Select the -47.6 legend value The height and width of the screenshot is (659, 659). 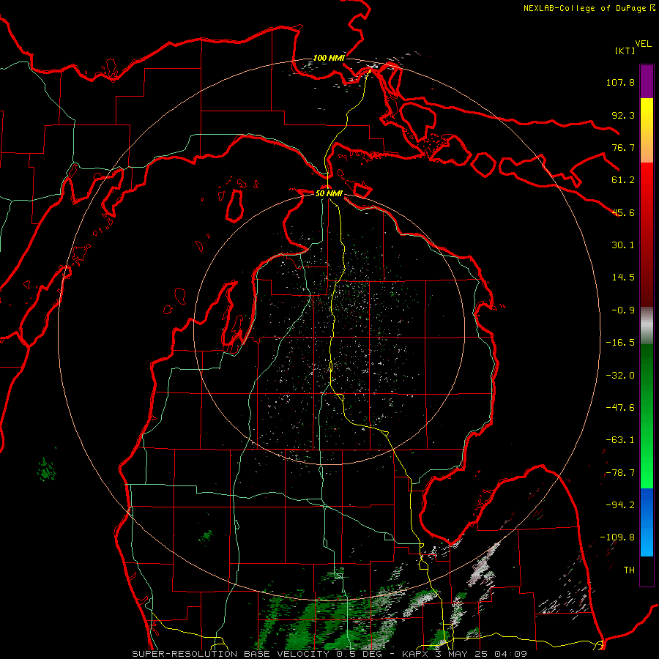[620, 408]
